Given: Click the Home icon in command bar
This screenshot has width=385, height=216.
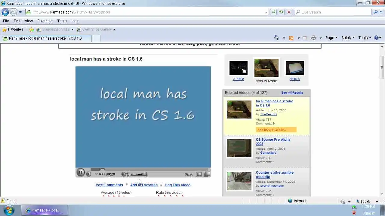Looking at the screenshot, I should coord(276,38).
